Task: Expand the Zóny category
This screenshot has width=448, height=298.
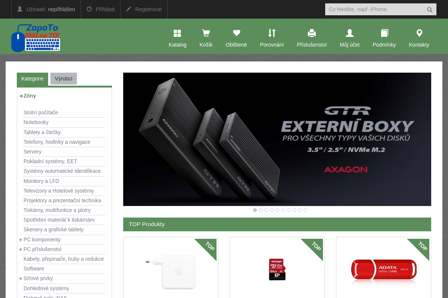Action: point(21,96)
